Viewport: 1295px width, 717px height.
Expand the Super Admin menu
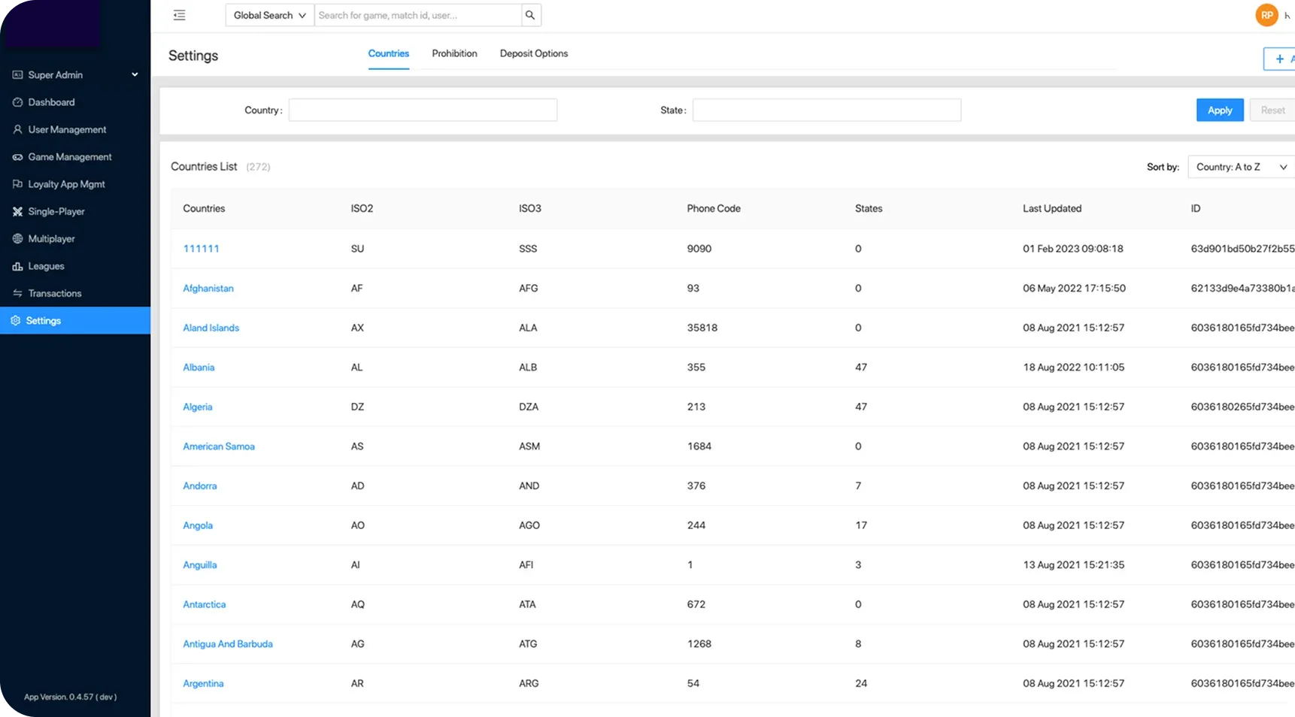coord(75,75)
